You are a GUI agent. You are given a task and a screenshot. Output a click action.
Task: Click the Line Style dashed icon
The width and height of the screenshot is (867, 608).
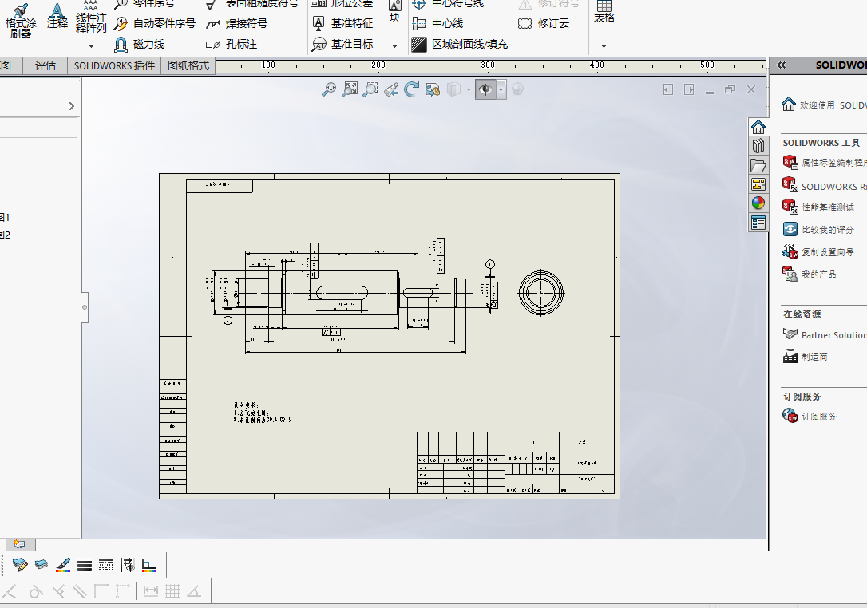click(x=106, y=565)
